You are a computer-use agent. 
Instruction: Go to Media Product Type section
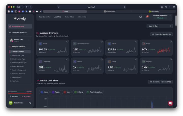point(20,59)
